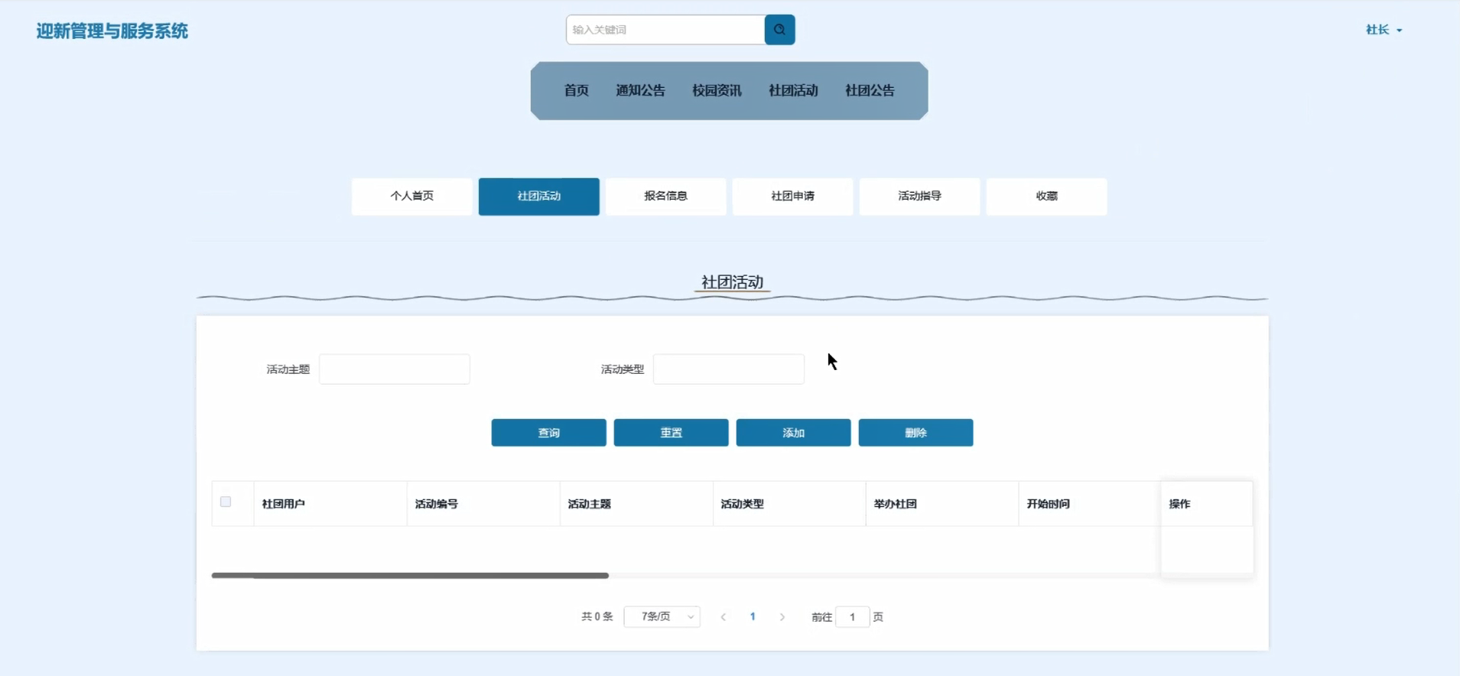Click the 删除 button
Viewport: 1460px width, 676px height.
tap(915, 433)
